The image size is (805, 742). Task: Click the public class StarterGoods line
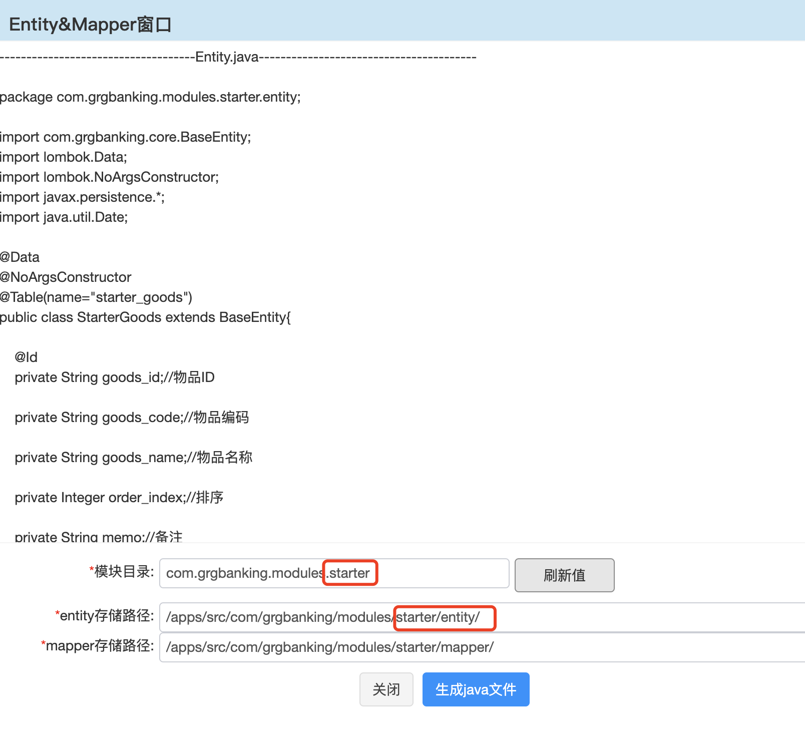pyautogui.click(x=145, y=317)
